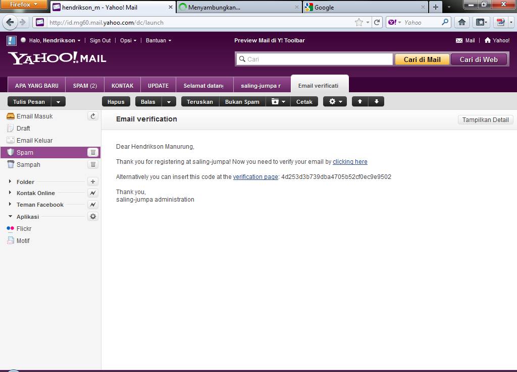Viewport: 517px width, 372px height.
Task: Focus the Cari mail search field
Action: point(315,59)
